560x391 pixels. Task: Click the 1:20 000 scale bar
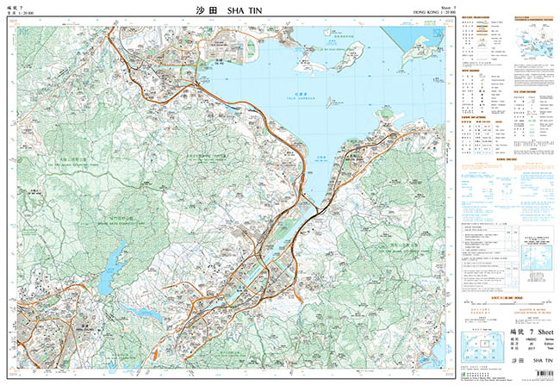click(507, 303)
